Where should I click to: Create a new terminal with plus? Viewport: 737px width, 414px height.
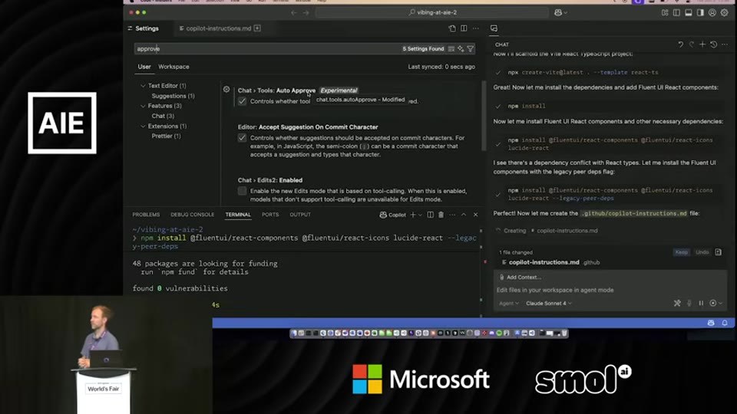[x=413, y=215]
